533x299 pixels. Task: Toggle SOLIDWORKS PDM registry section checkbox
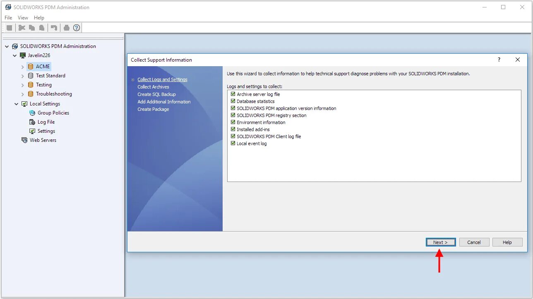233,115
